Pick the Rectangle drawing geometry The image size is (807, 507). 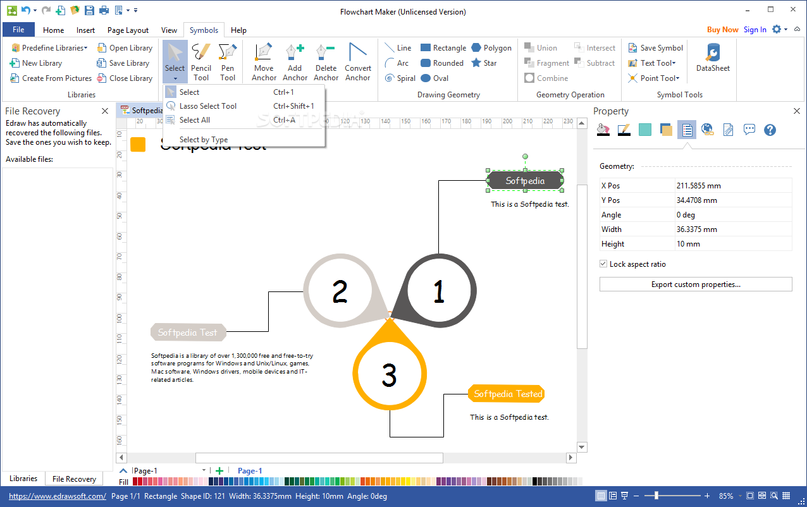point(443,48)
